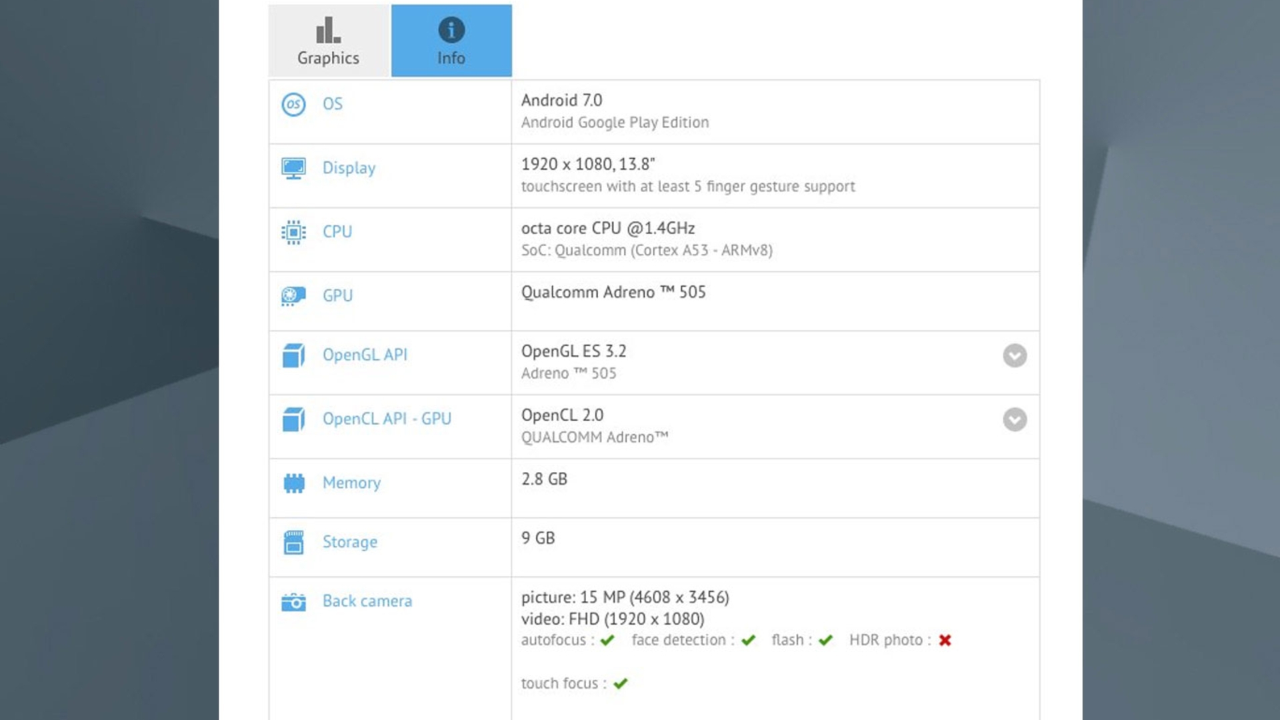Toggle autofocus checkmark on back camera

click(x=610, y=640)
